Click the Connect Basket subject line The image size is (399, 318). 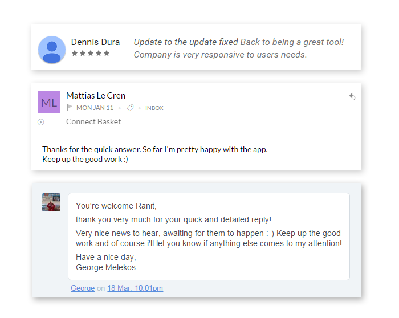(x=93, y=121)
